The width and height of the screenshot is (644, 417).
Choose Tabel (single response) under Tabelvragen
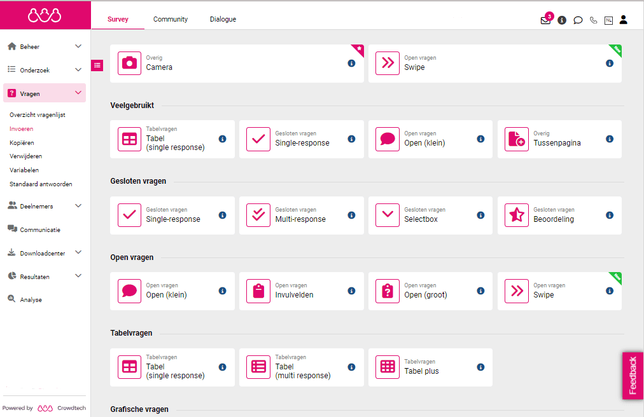172,367
